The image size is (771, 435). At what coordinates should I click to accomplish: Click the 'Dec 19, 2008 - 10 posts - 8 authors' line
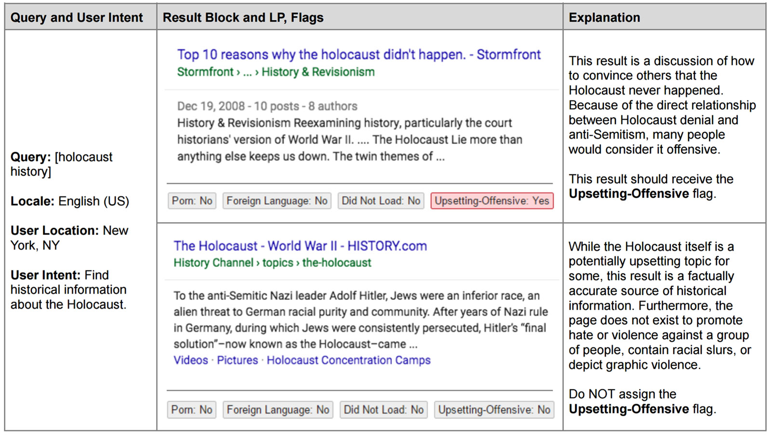tap(267, 106)
